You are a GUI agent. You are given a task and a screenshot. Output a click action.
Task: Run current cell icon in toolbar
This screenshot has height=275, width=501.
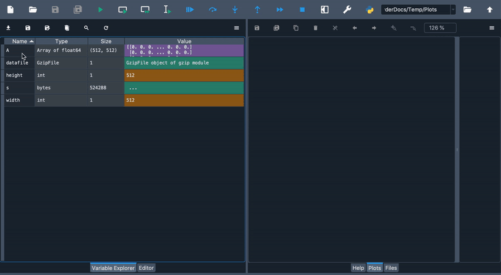click(x=123, y=9)
